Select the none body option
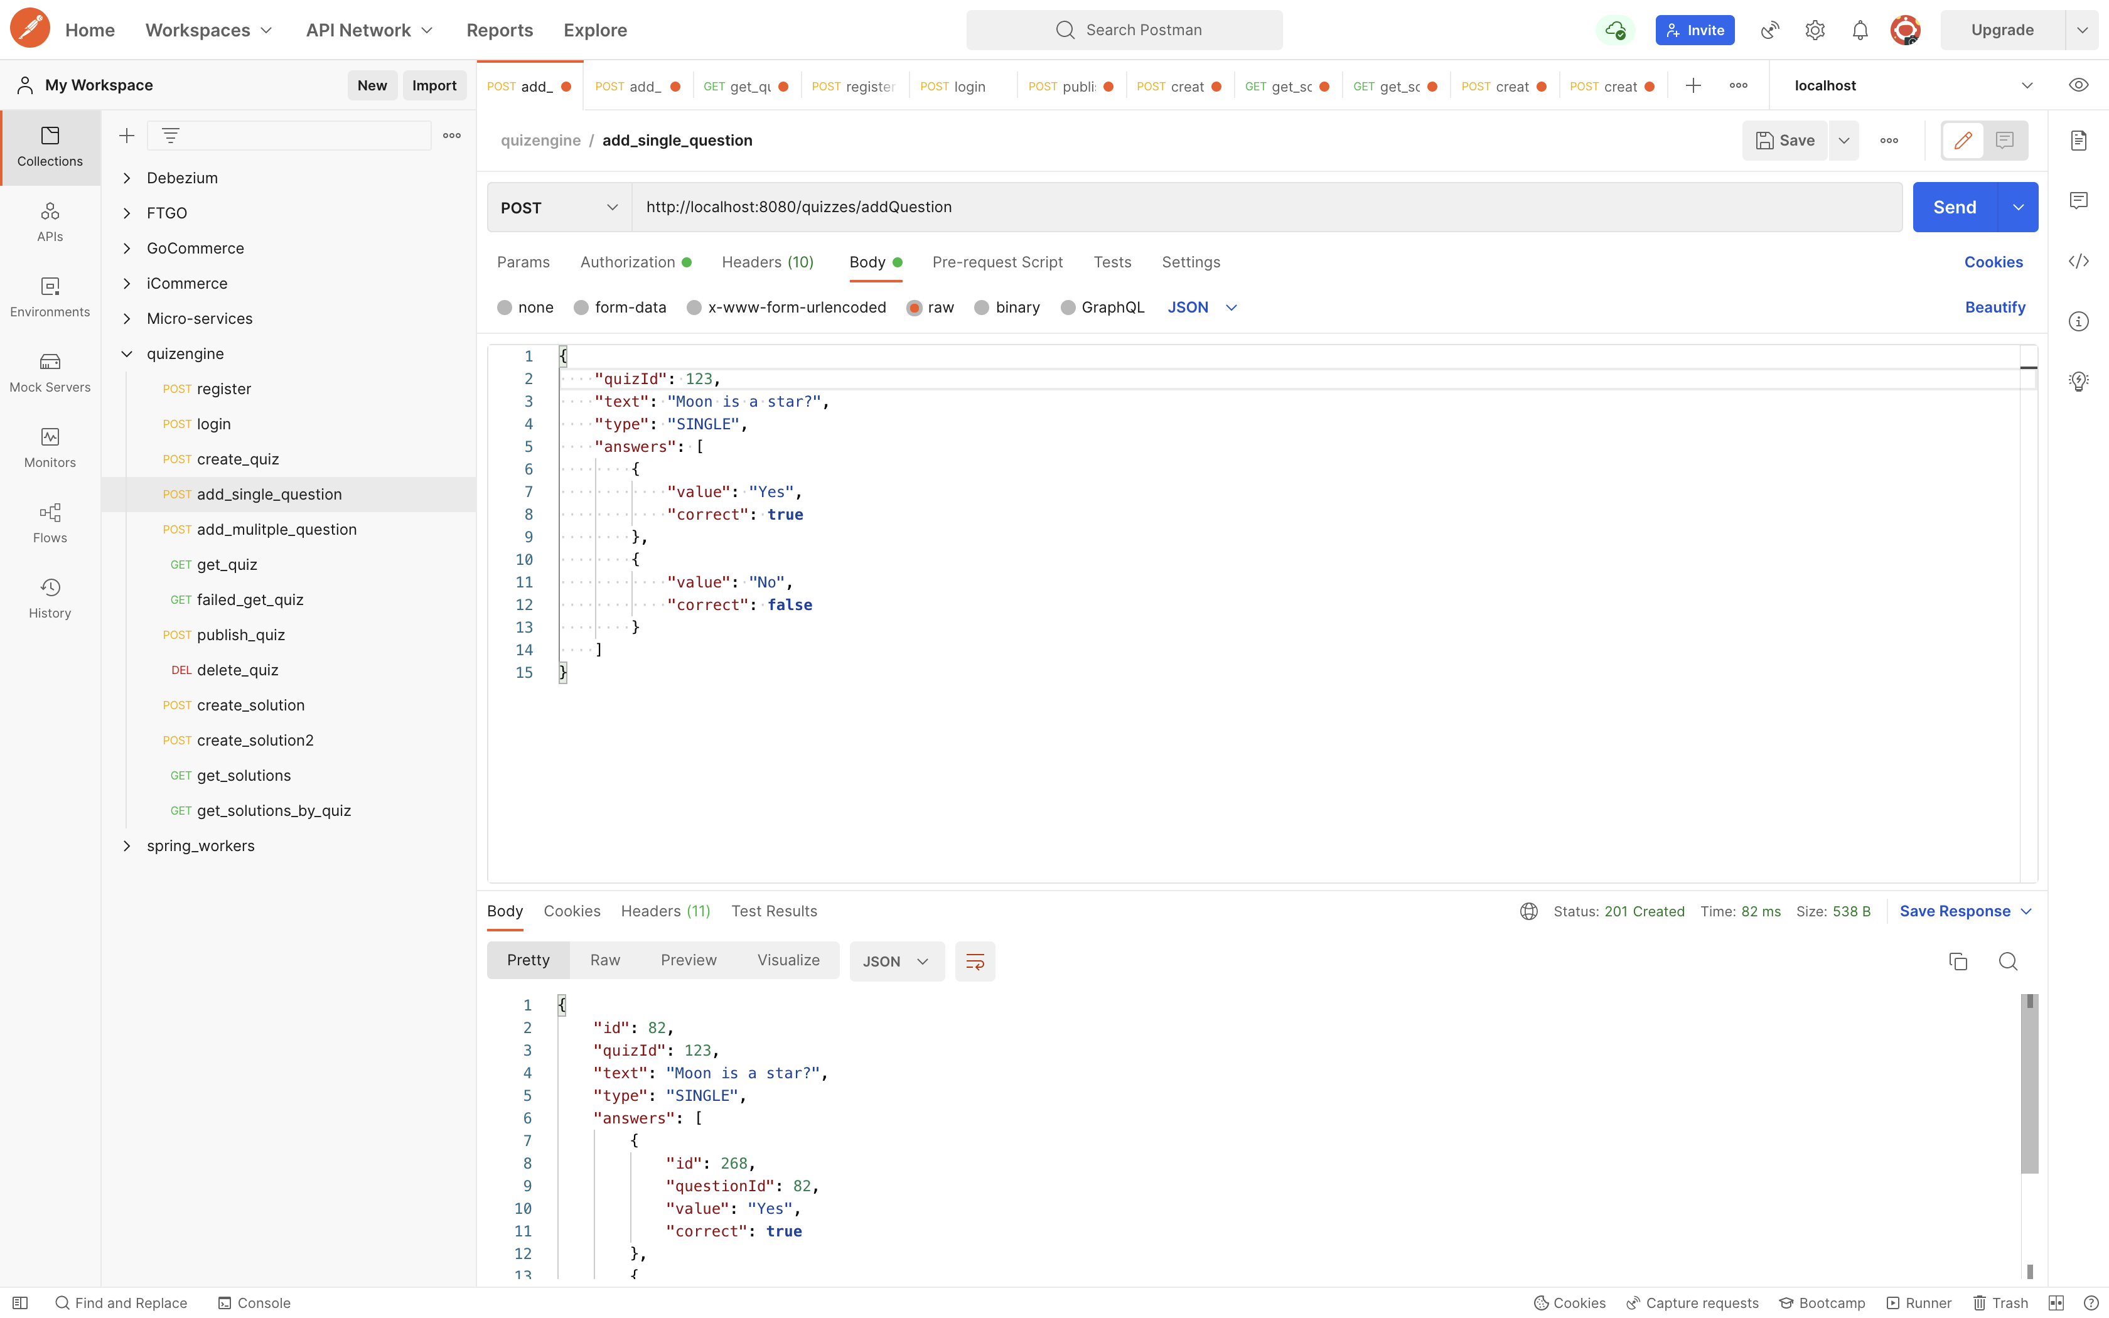 pos(505,308)
